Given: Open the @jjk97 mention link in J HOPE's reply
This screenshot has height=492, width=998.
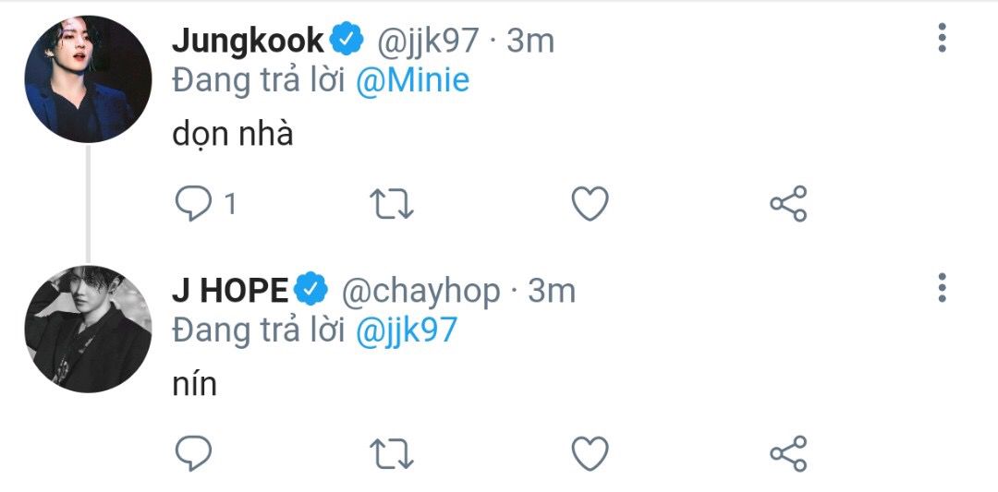Looking at the screenshot, I should (406, 330).
